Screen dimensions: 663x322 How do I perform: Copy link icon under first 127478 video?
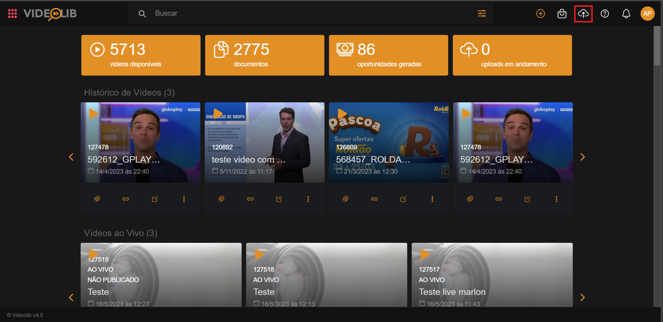coord(126,199)
